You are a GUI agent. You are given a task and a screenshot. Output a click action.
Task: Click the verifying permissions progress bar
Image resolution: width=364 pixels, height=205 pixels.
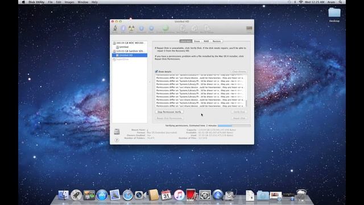pos(234,125)
